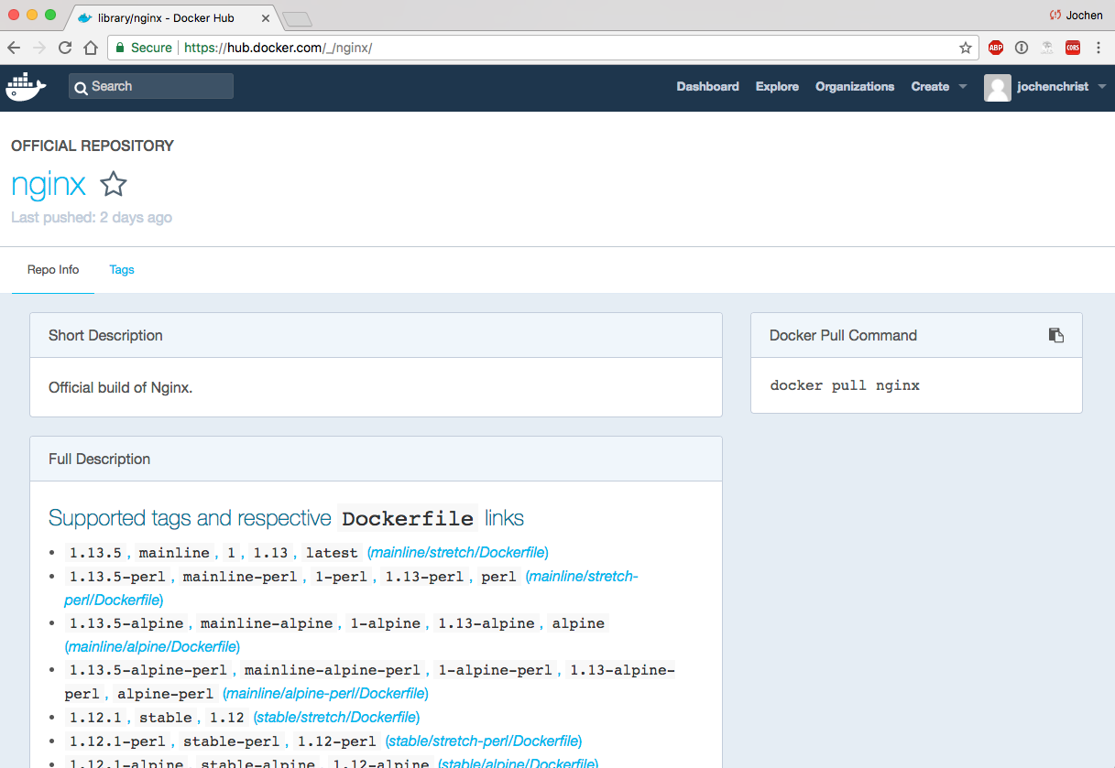Open the stable/stretch/Dockerfile link
Viewport: 1115px width, 768px height.
pyautogui.click(x=336, y=717)
